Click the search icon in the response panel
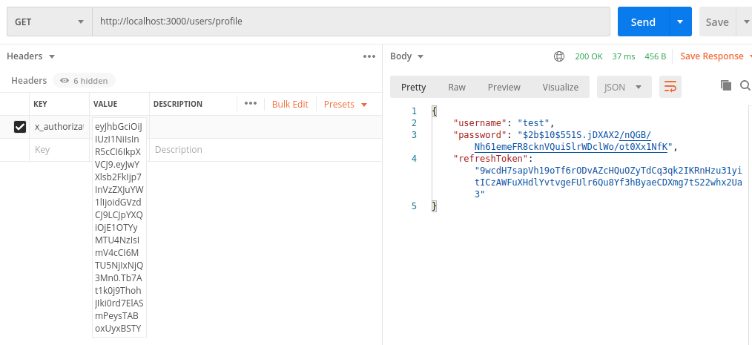This screenshot has height=345, width=752. click(745, 85)
